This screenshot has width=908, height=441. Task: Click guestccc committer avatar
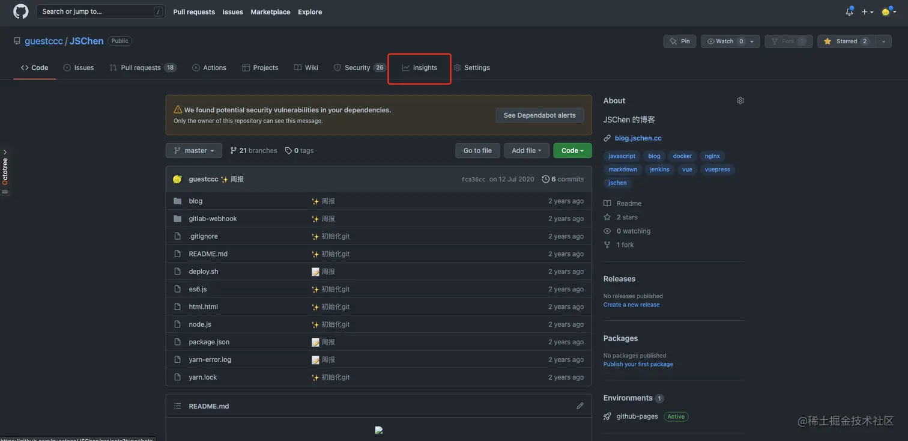coord(177,179)
